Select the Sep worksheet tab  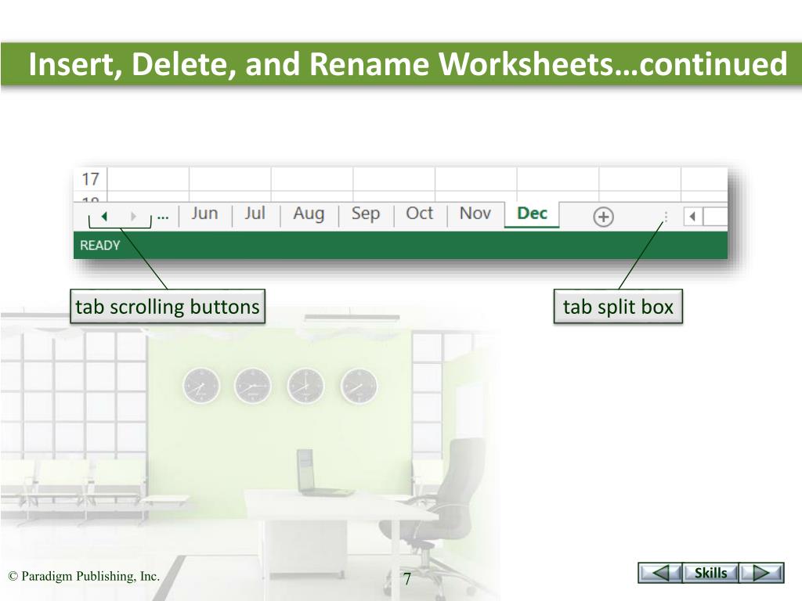click(365, 213)
